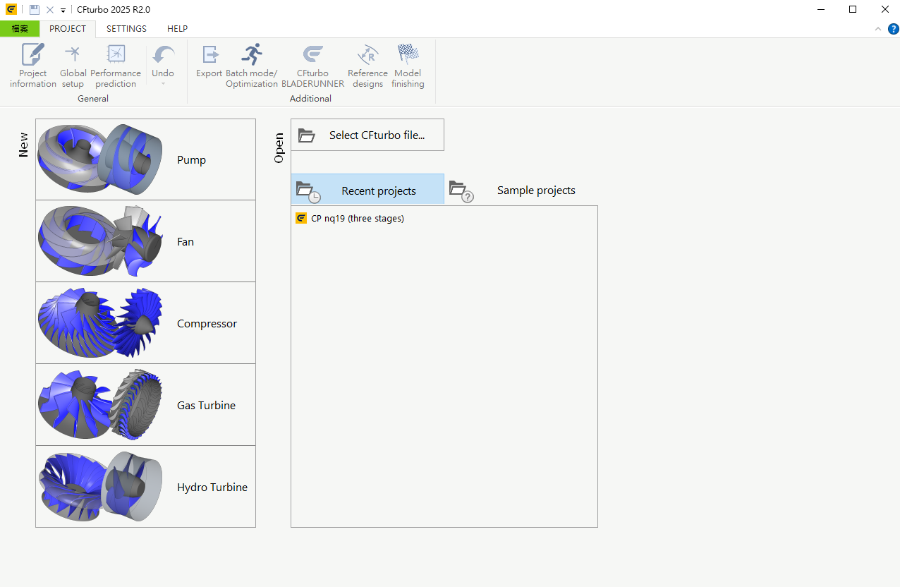Open the green file tab

[20, 29]
